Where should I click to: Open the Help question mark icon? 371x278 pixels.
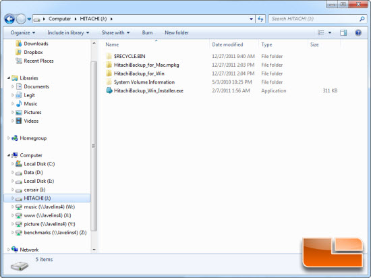358,32
